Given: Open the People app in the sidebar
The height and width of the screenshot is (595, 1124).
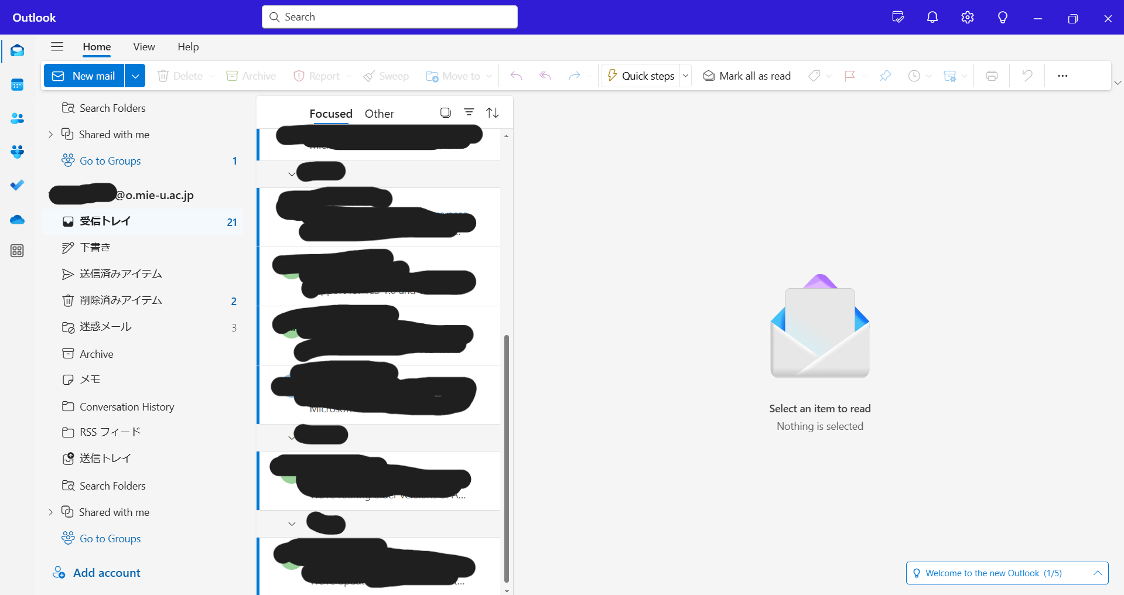Looking at the screenshot, I should [18, 118].
